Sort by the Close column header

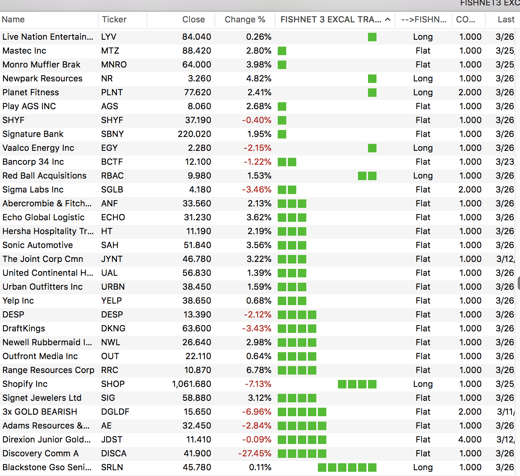[x=194, y=20]
